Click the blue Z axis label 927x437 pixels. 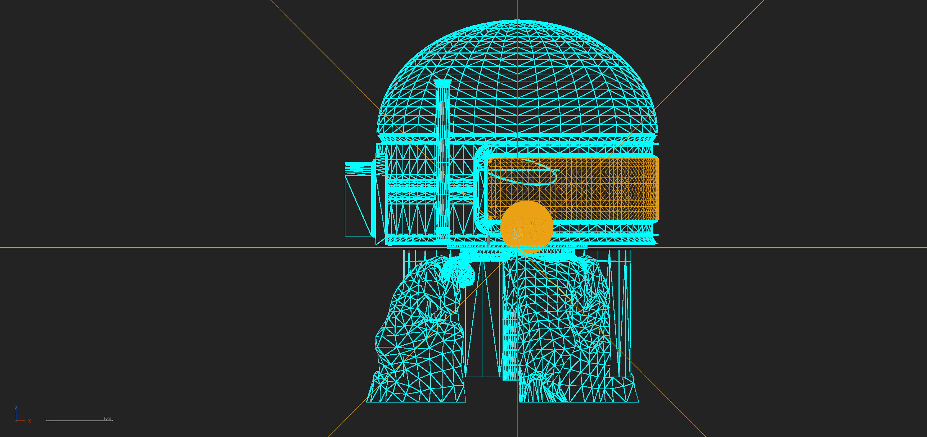(x=16, y=408)
